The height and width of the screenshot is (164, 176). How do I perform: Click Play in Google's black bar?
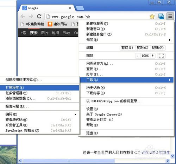[x=66, y=33]
